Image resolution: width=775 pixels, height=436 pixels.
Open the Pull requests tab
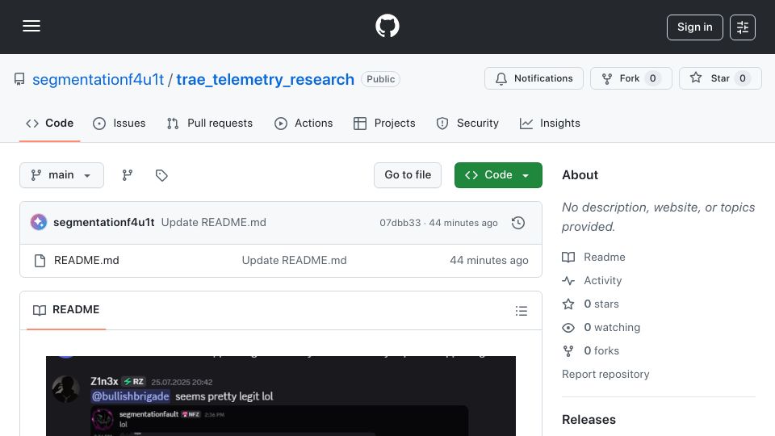point(210,123)
